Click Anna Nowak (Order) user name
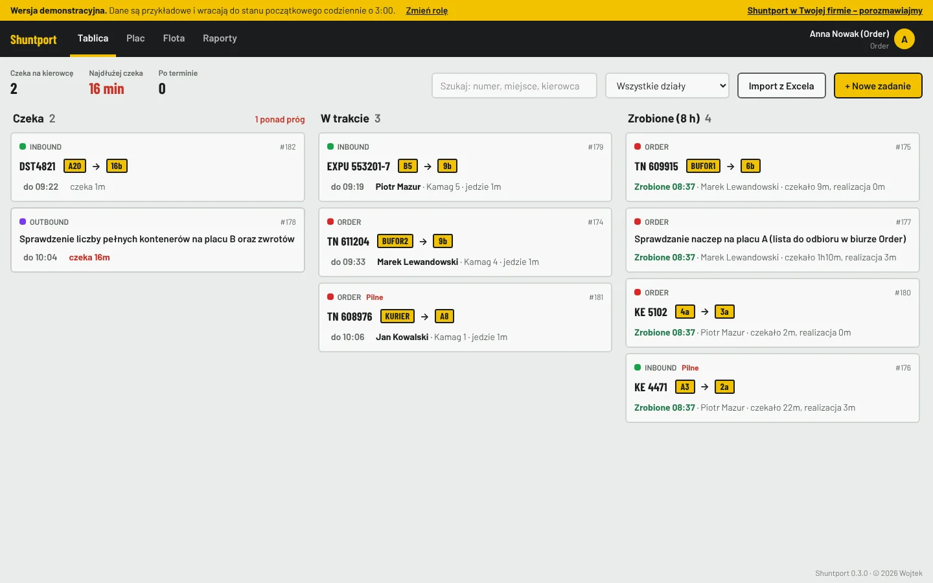Viewport: 933px width, 583px height. (x=849, y=34)
